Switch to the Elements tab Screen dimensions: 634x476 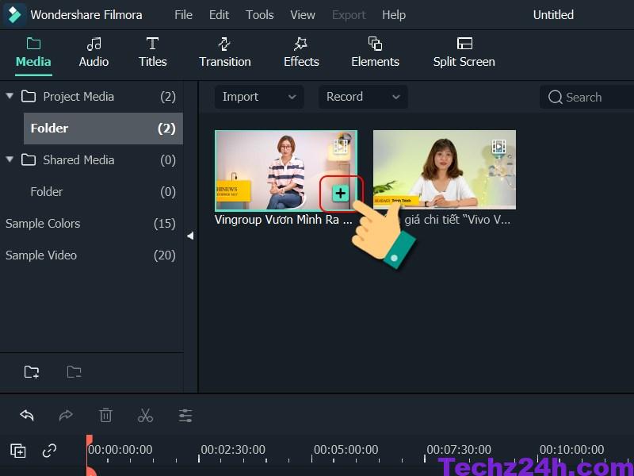coord(375,52)
